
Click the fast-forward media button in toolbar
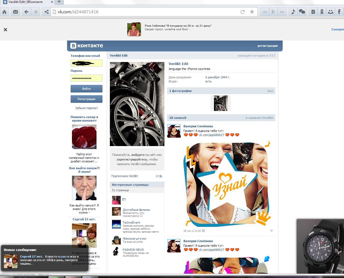coord(282,12)
